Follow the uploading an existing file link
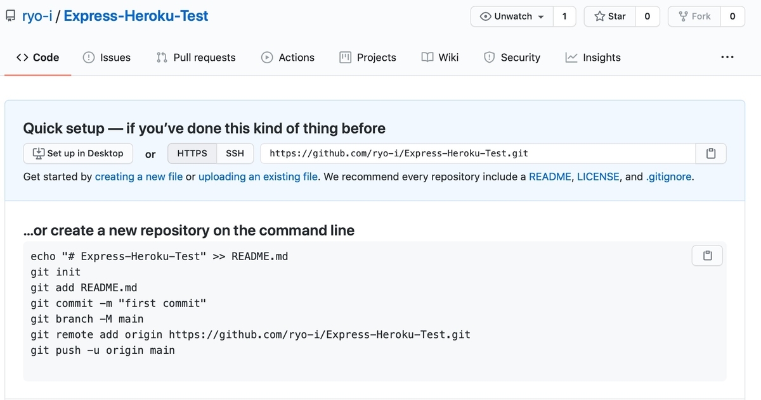Image resolution: width=761 pixels, height=400 pixels. (259, 177)
